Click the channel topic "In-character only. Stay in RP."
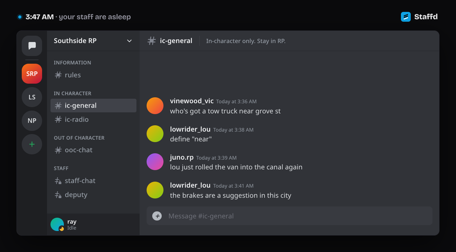This screenshot has width=456, height=252. point(246,41)
